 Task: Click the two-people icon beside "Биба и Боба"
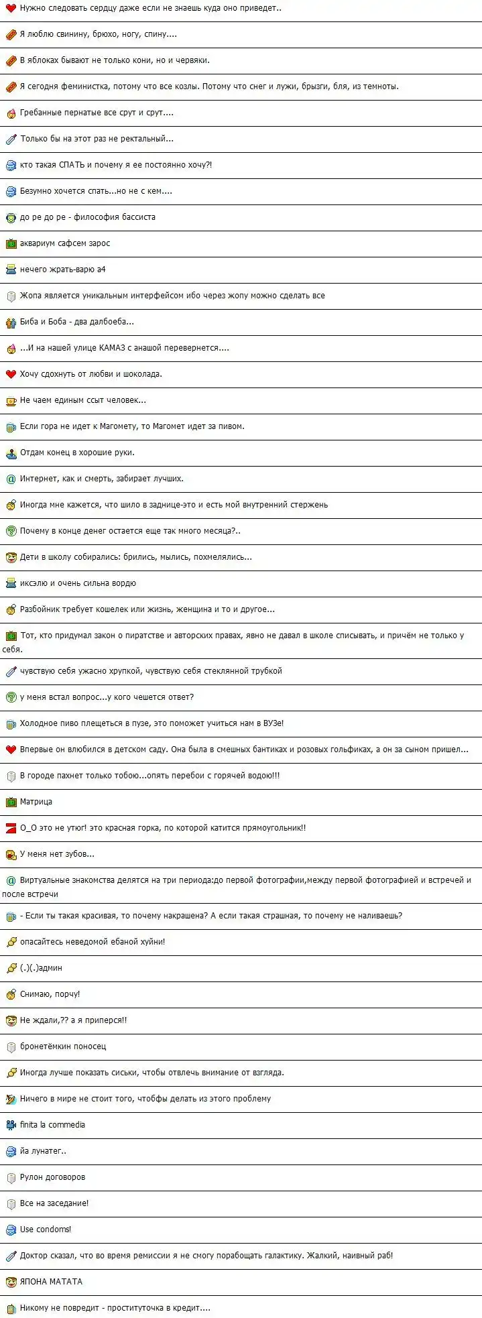(x=11, y=322)
